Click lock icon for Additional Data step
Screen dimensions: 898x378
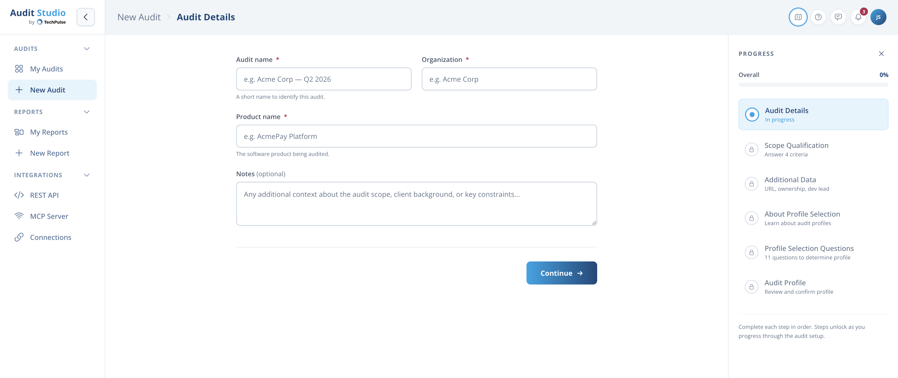[751, 184]
